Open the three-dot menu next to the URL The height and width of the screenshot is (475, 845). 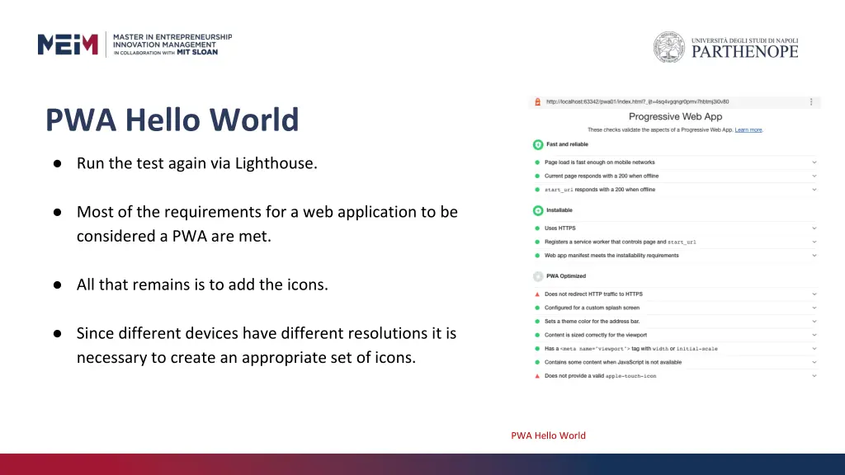pos(811,101)
